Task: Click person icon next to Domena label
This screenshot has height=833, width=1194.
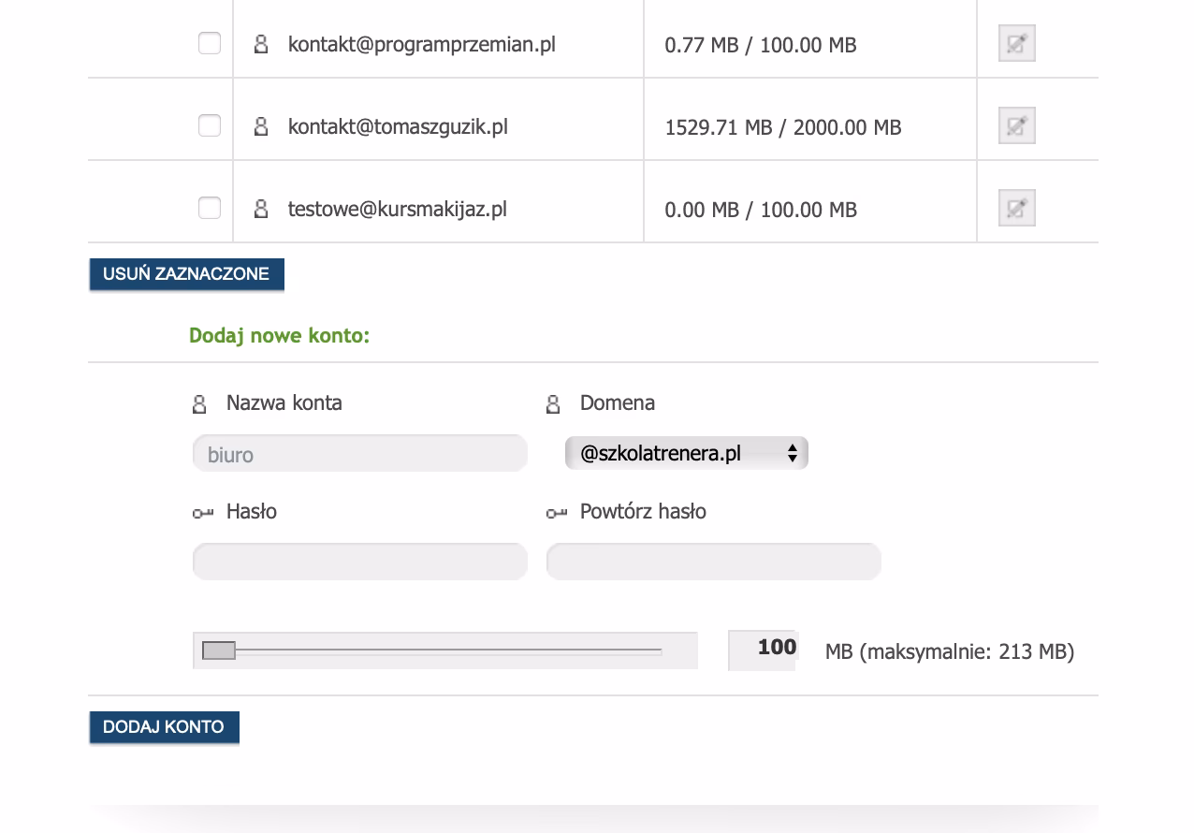Action: coord(553,402)
